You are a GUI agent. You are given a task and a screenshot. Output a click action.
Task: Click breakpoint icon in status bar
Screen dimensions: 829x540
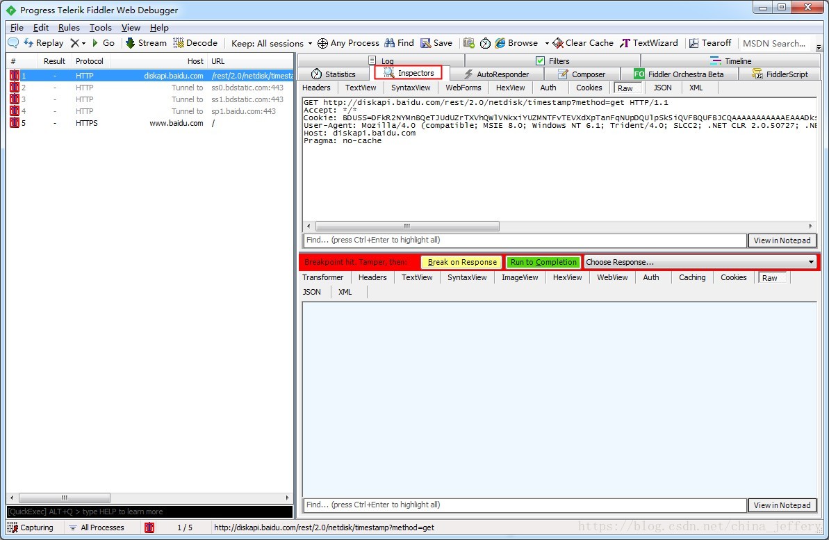[x=149, y=527]
